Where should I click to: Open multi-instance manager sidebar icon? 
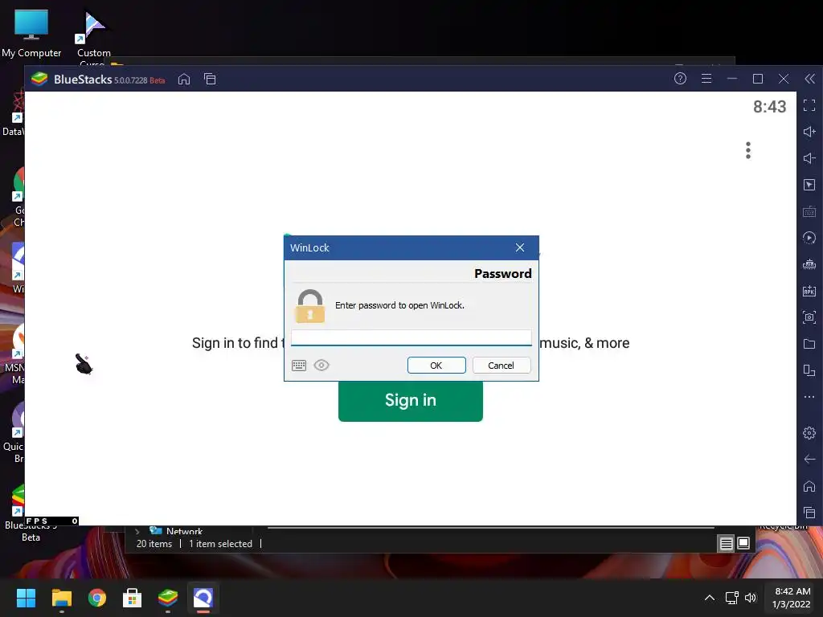click(x=809, y=370)
